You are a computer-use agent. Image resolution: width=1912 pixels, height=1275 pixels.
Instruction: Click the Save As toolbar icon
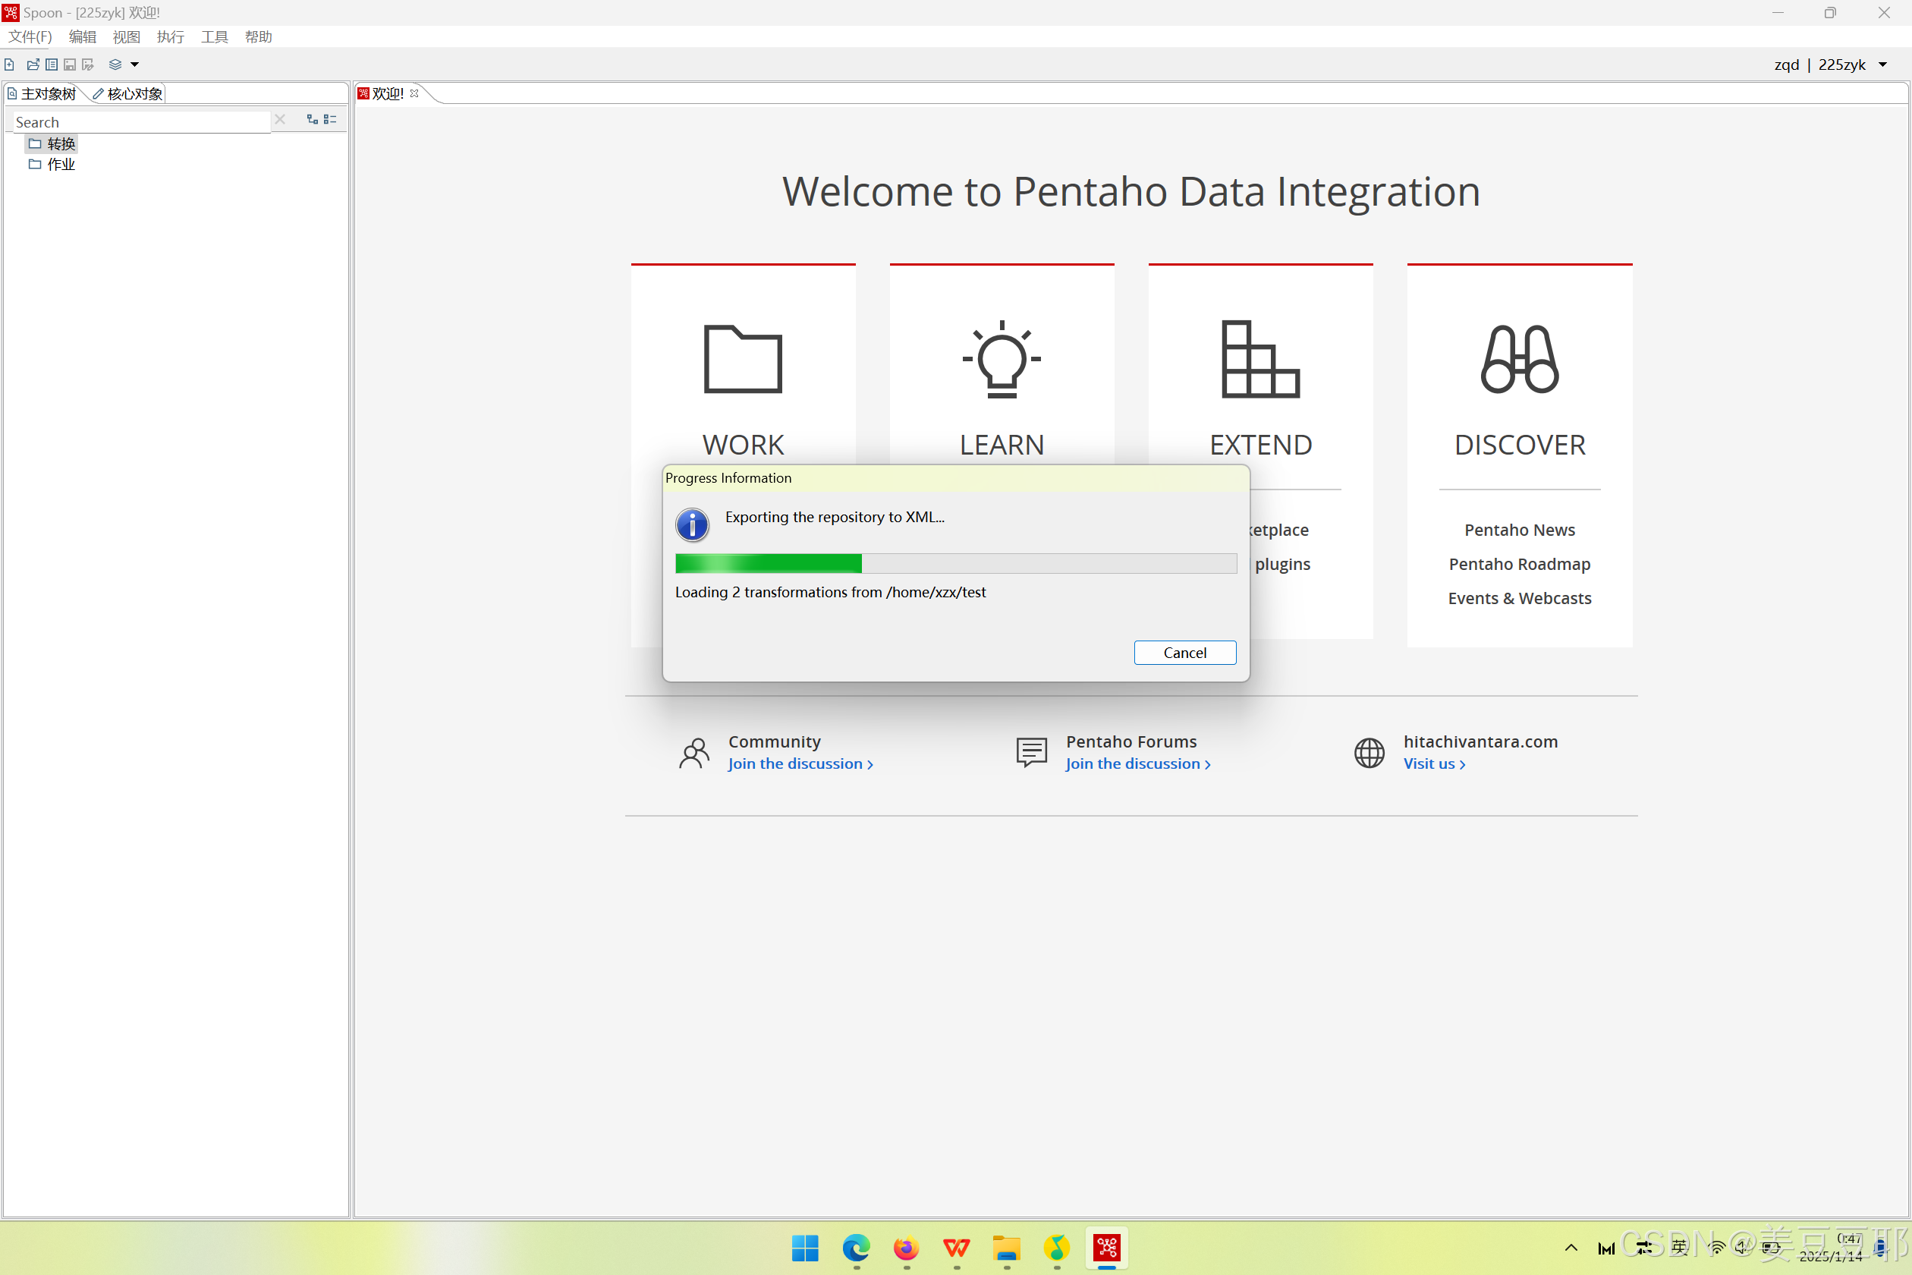coord(88,65)
